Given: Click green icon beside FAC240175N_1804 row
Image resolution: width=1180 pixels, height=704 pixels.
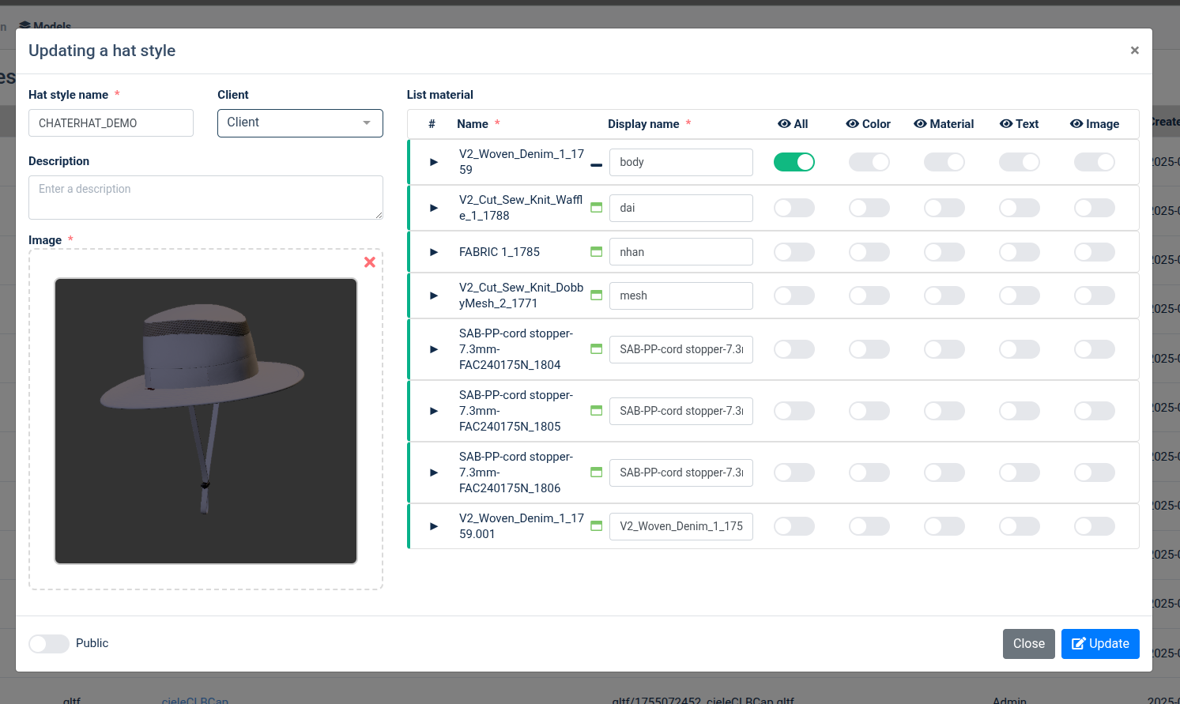Looking at the screenshot, I should pos(597,349).
